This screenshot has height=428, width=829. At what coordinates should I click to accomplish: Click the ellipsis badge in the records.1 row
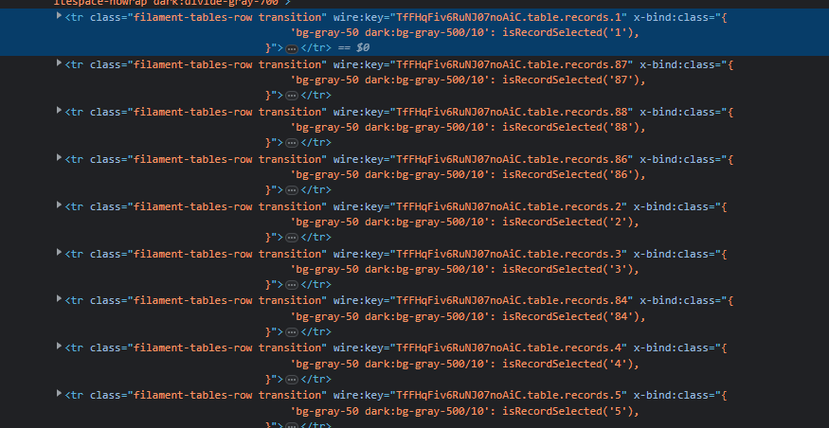click(x=292, y=48)
